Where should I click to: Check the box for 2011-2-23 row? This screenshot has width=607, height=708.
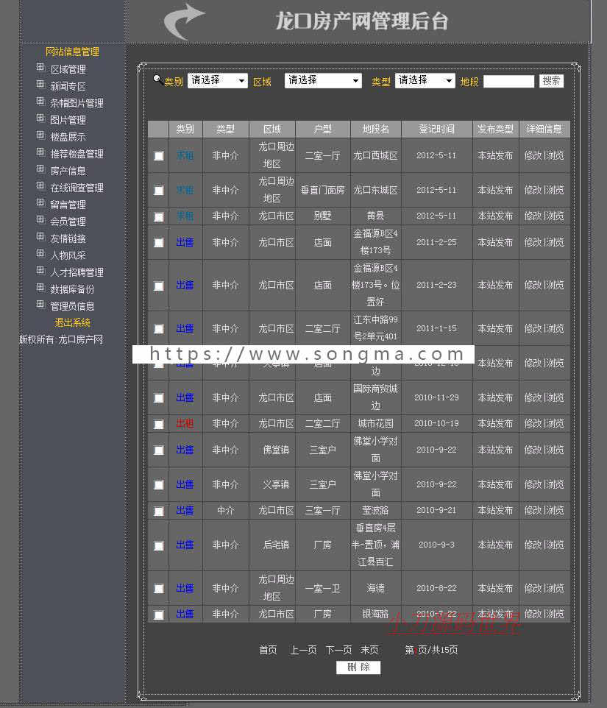(159, 286)
